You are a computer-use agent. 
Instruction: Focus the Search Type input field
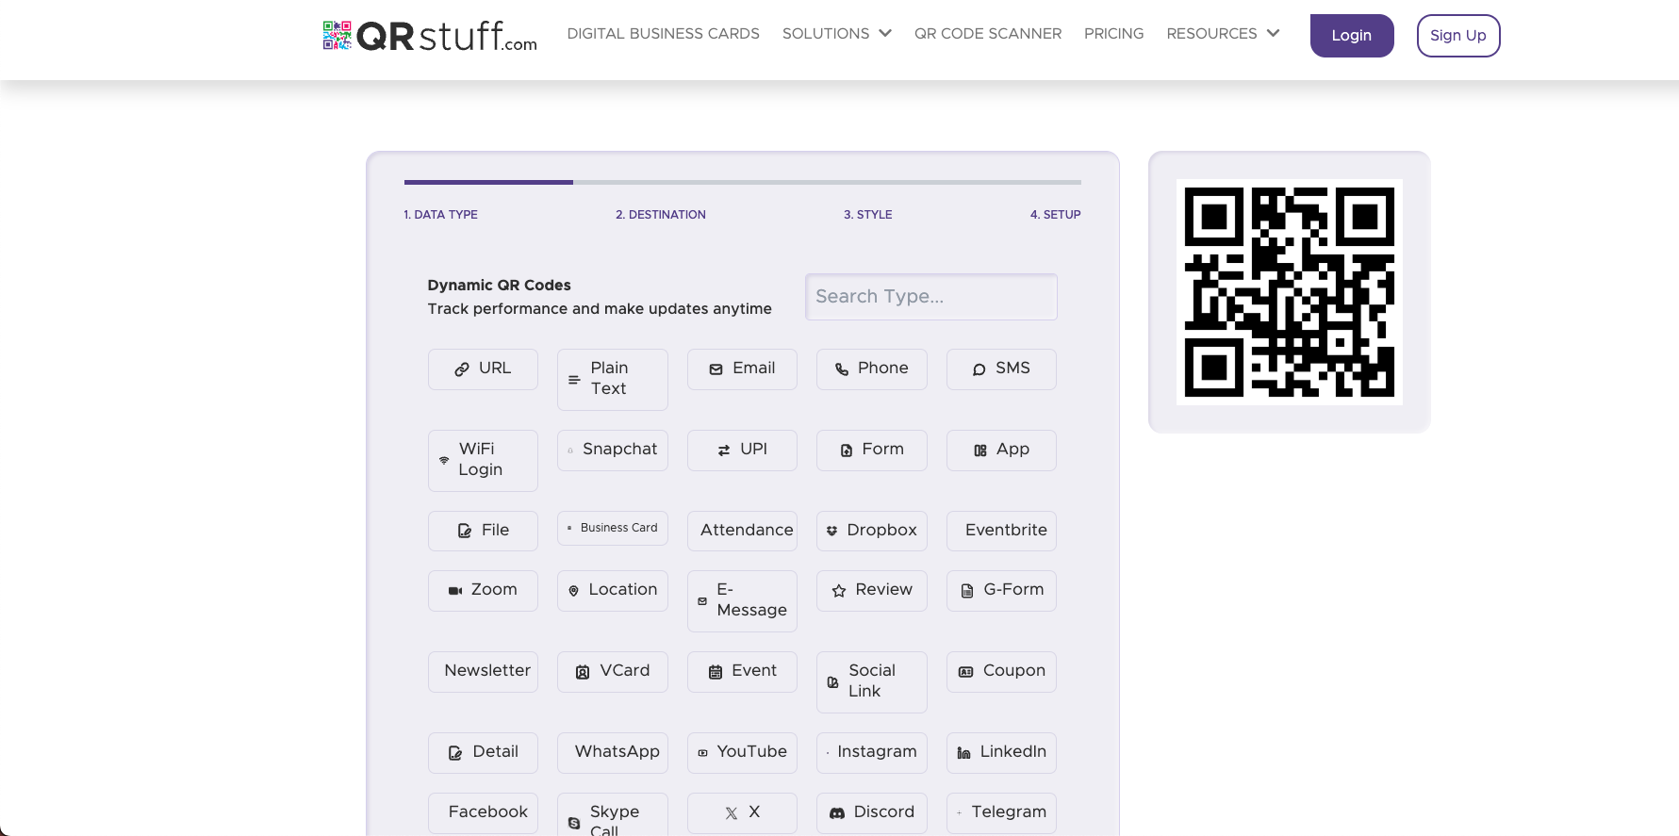(x=931, y=297)
